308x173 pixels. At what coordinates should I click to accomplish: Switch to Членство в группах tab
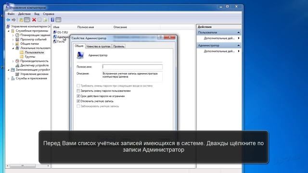(x=98, y=46)
